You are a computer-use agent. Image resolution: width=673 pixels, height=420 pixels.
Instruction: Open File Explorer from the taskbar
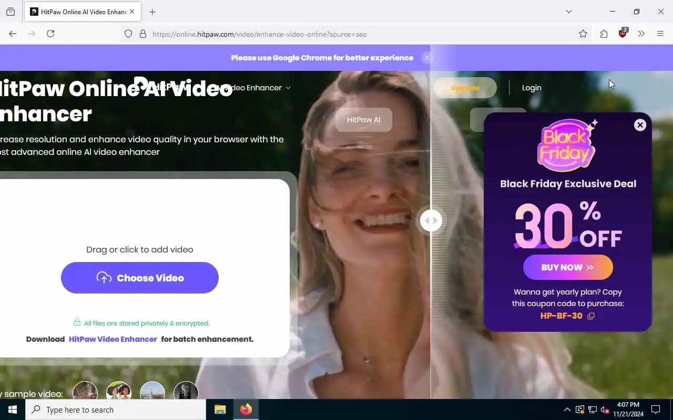220,409
